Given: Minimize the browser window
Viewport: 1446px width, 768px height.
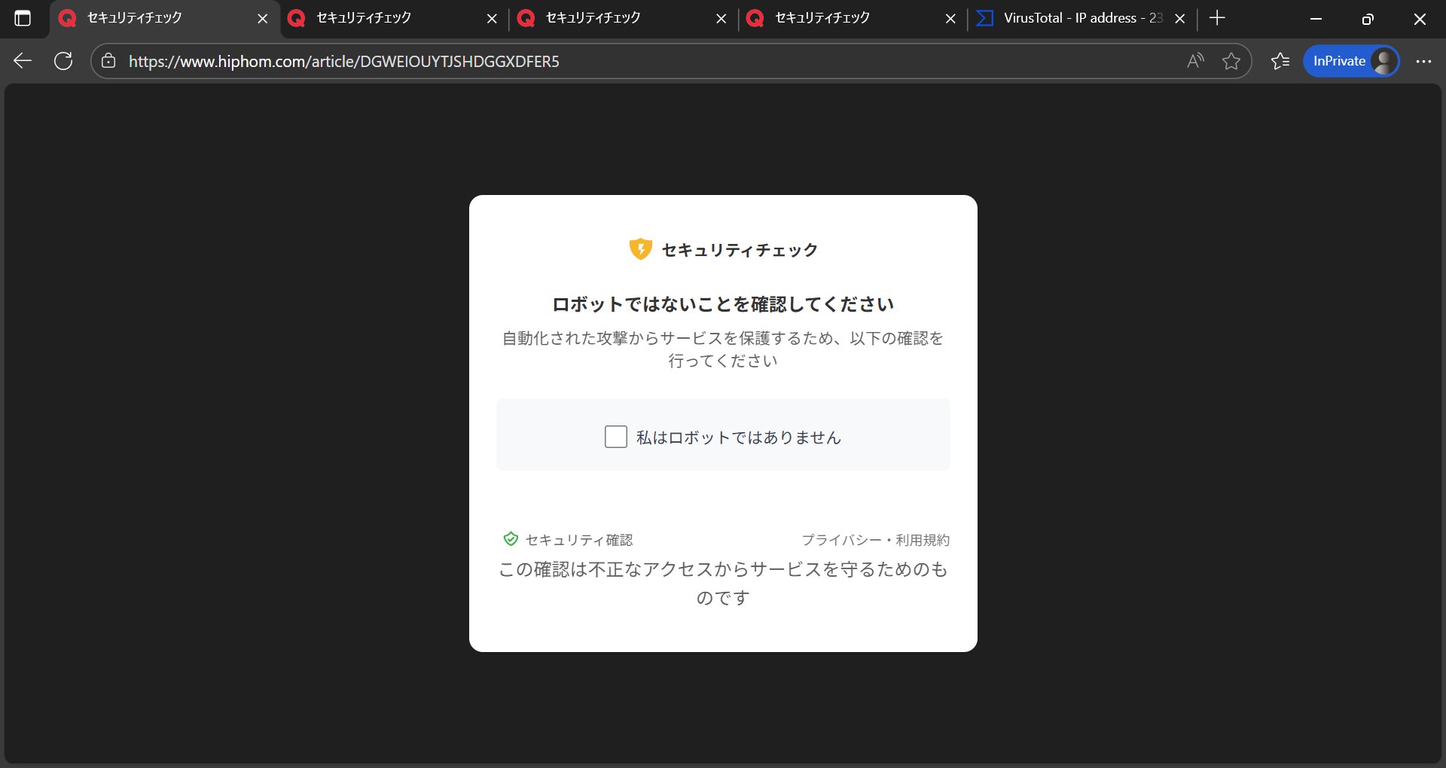Looking at the screenshot, I should coord(1316,18).
